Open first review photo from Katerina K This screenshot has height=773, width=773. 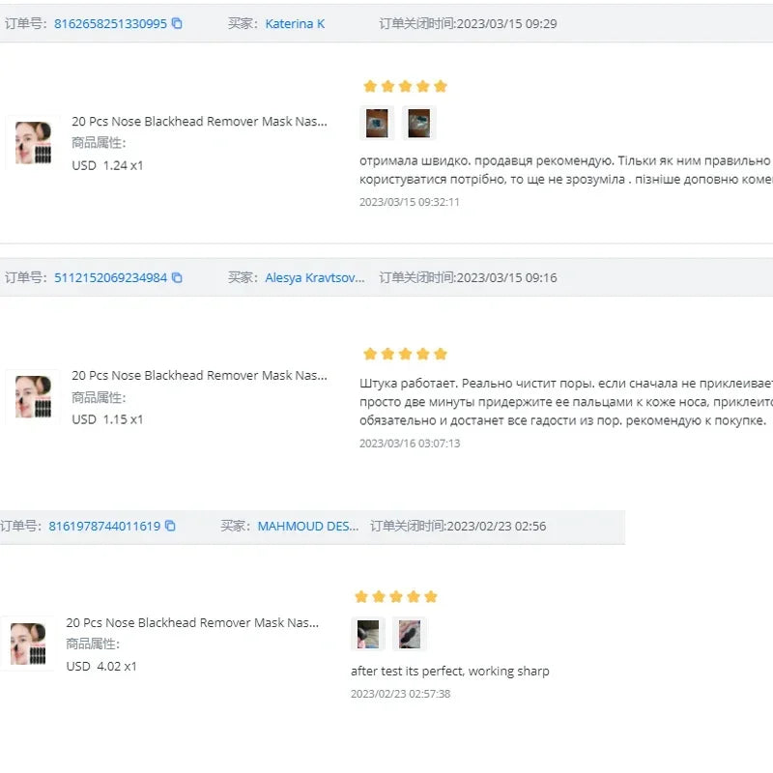tap(377, 123)
